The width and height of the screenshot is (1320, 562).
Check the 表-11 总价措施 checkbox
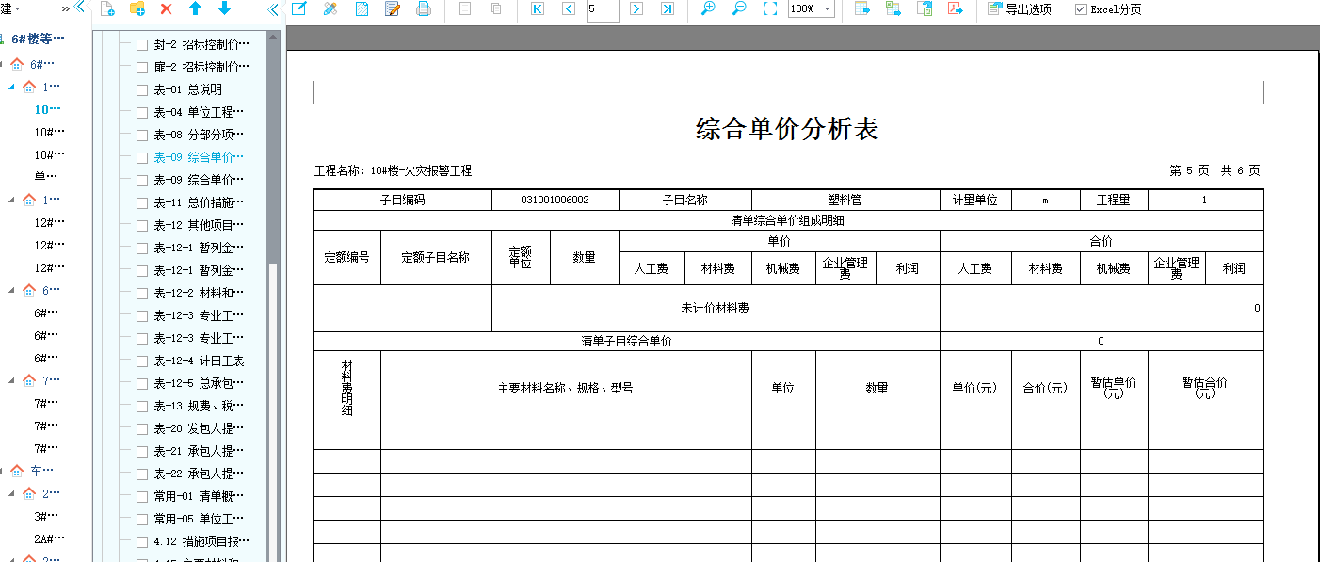click(x=142, y=202)
